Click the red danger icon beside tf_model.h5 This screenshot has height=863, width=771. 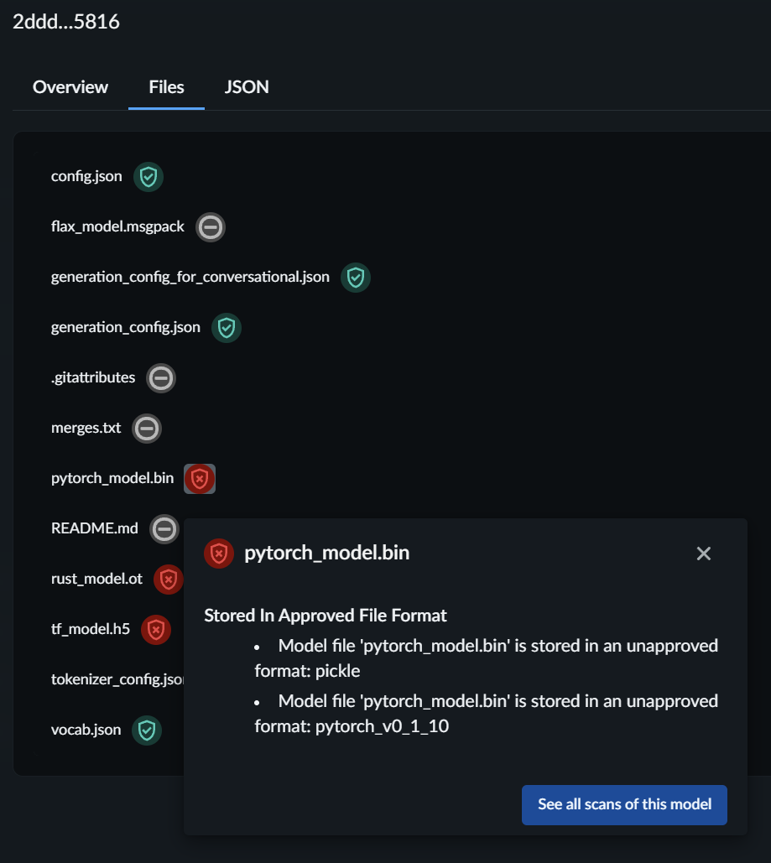(x=156, y=630)
